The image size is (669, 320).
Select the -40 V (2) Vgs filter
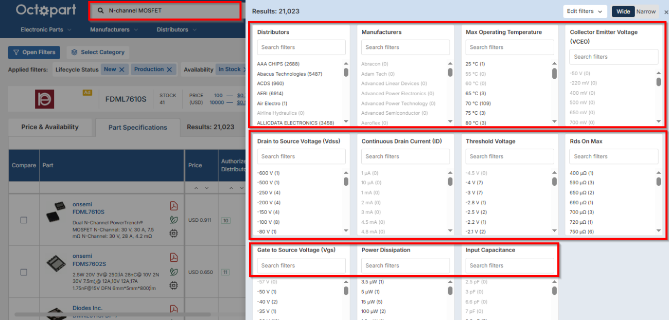pyautogui.click(x=268, y=302)
